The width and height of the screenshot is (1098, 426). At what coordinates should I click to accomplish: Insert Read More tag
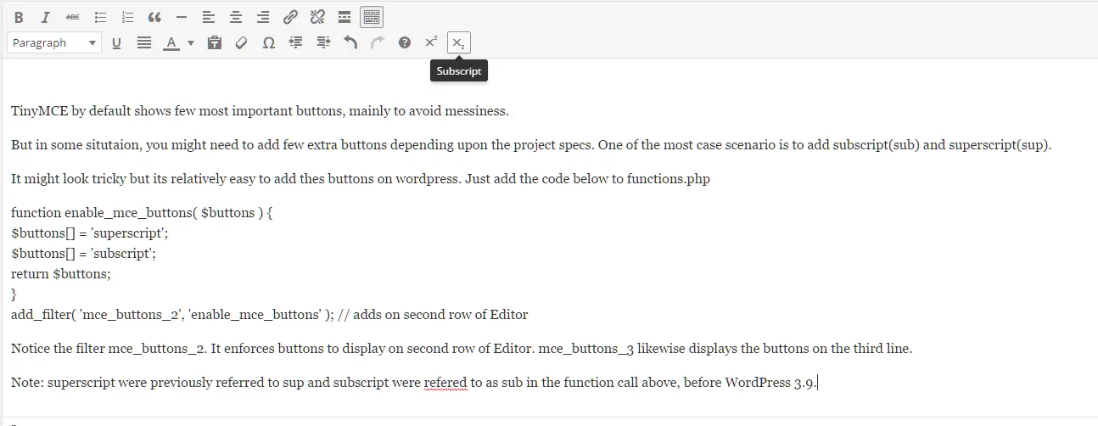(345, 17)
